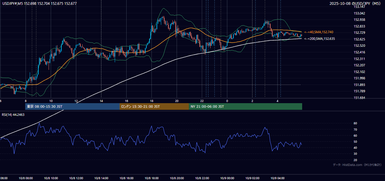Viewport: 385px width, 181px height.
Task: Select RSI scale value 60
Action: pyautogui.click(x=355, y=135)
